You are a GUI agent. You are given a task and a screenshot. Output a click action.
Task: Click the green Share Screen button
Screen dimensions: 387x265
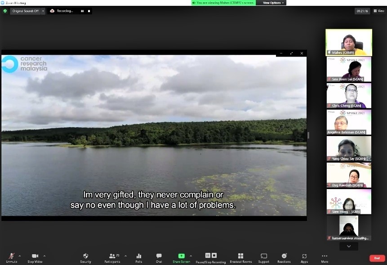click(181, 257)
